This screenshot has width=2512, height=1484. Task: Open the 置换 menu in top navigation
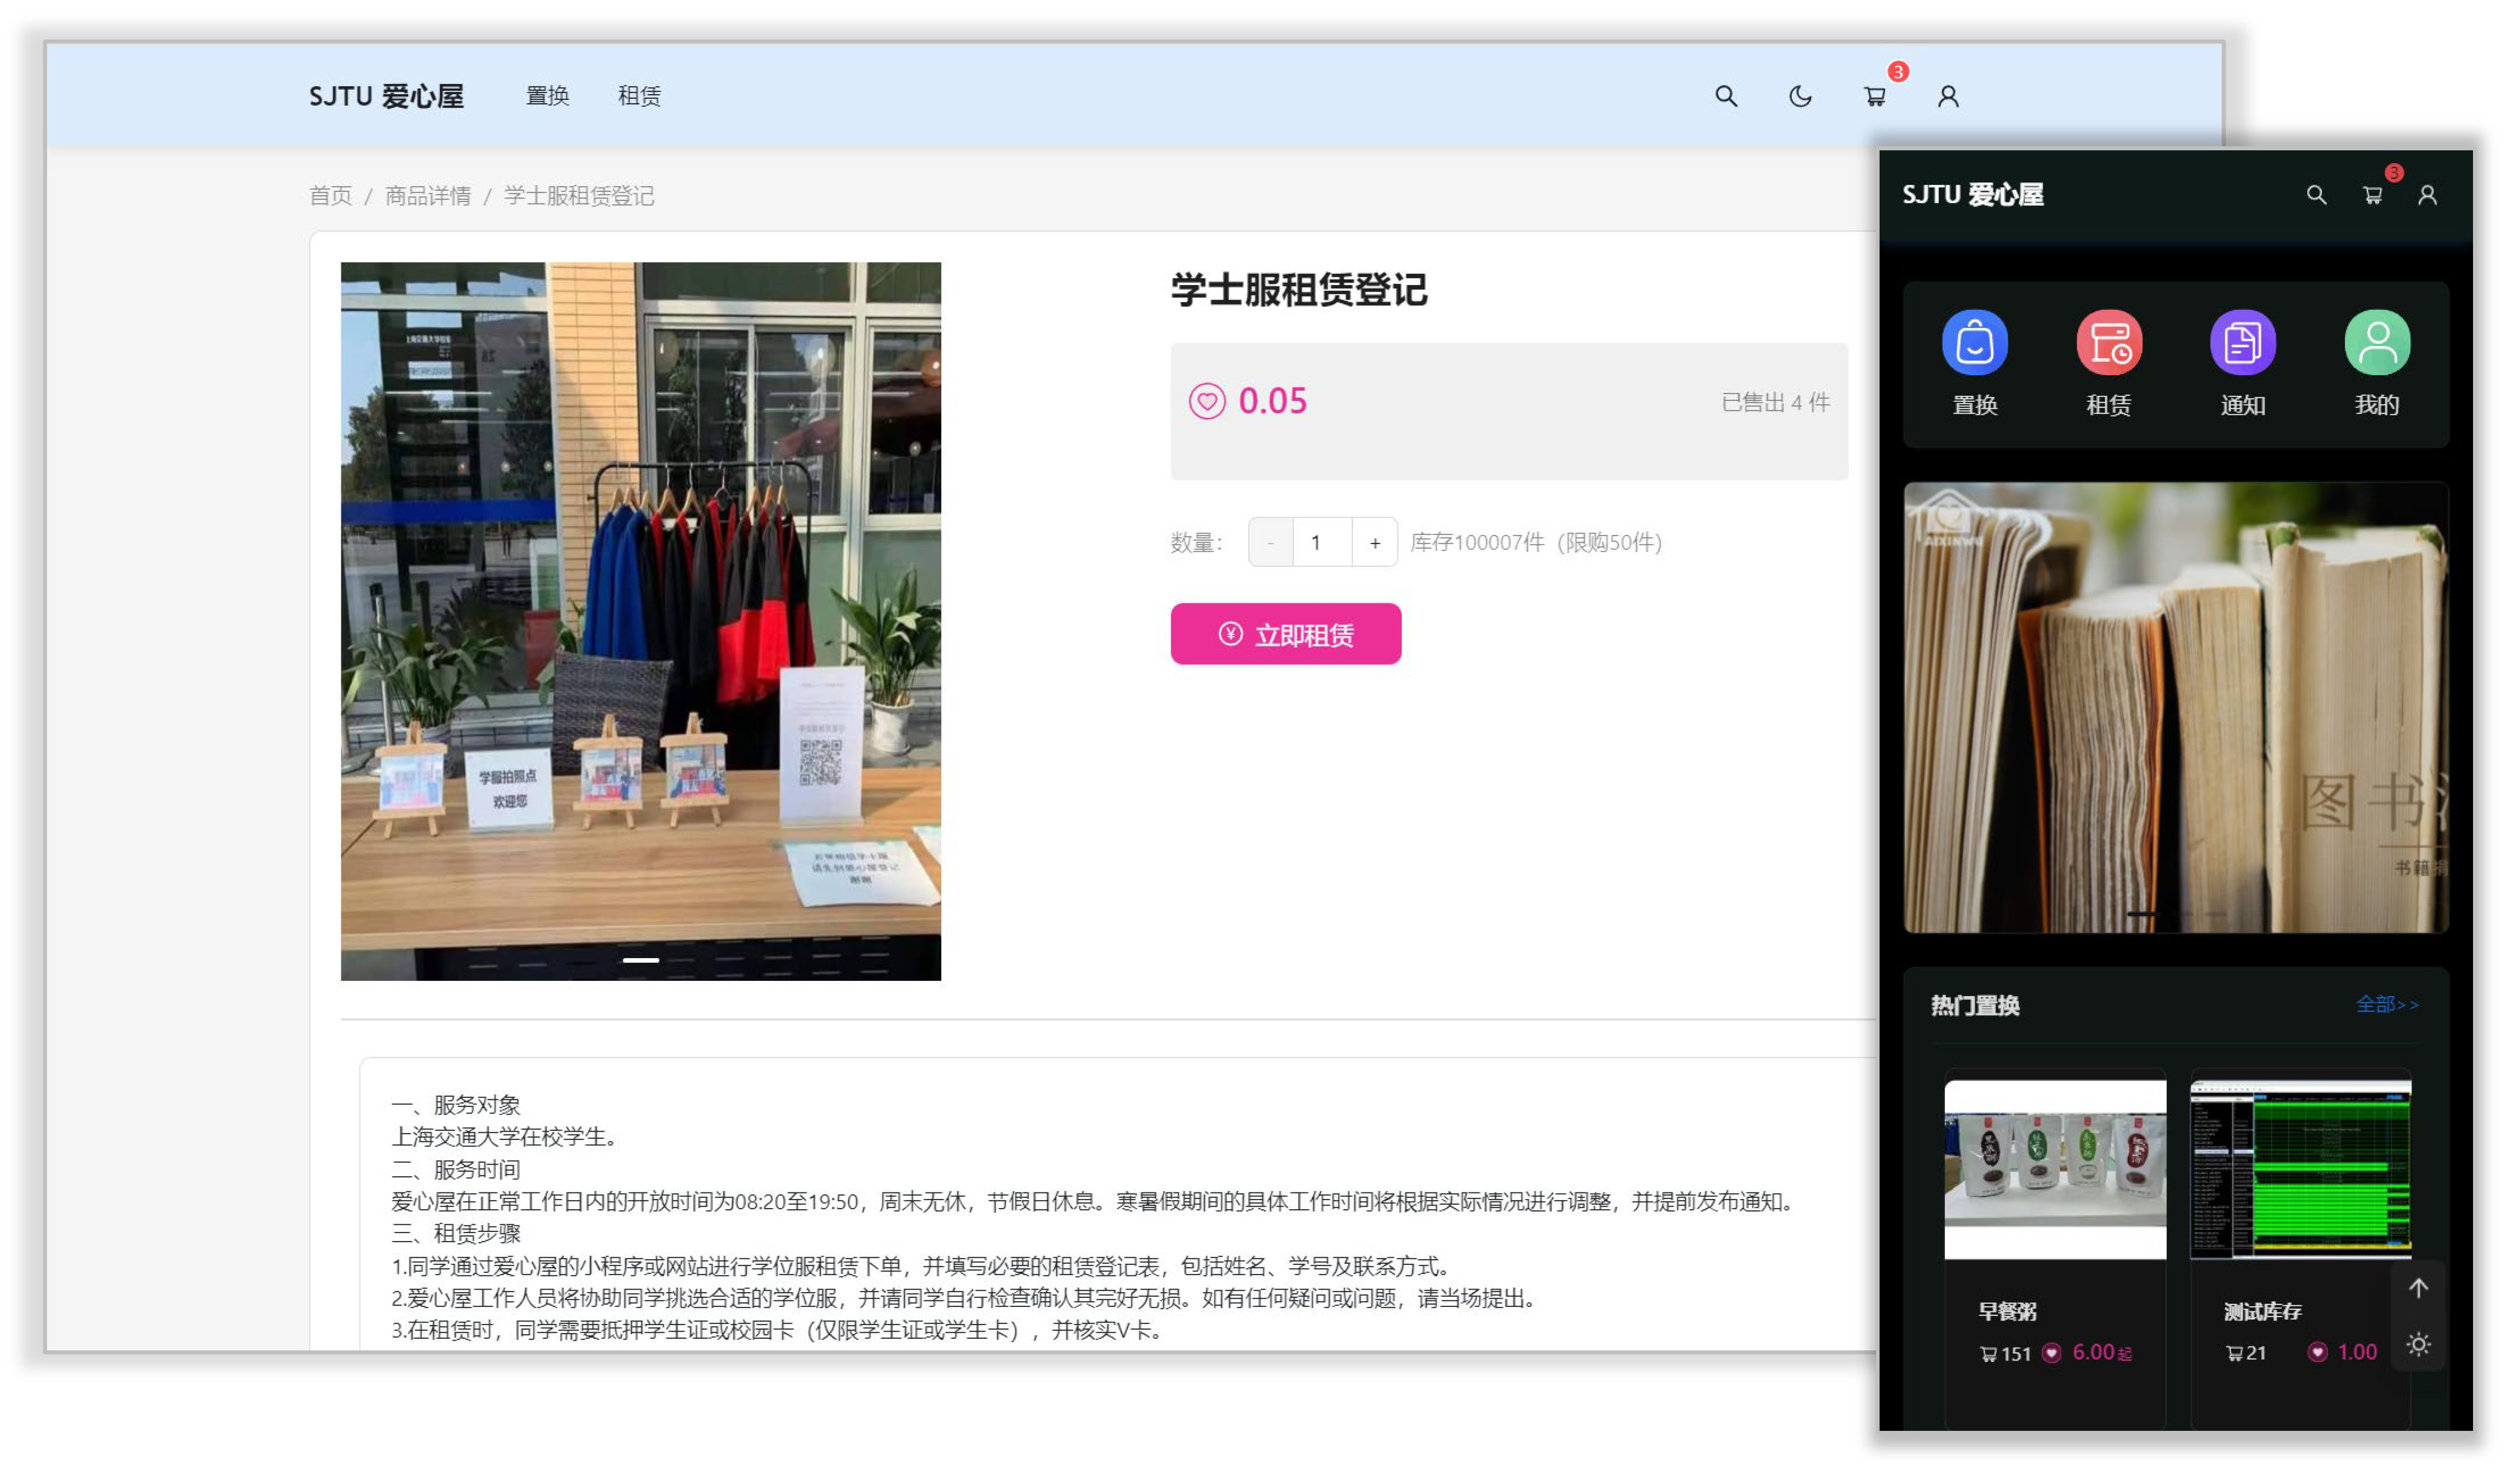click(547, 96)
